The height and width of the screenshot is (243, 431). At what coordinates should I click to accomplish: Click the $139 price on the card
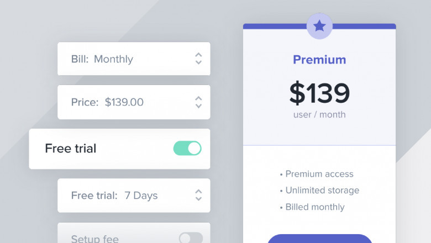tap(319, 93)
